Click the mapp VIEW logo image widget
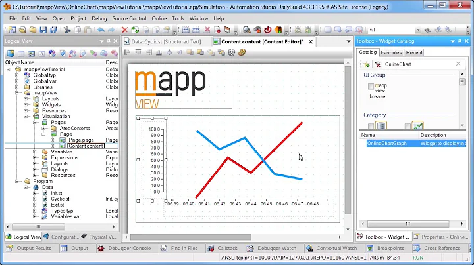The image size is (474, 265). pos(184,90)
